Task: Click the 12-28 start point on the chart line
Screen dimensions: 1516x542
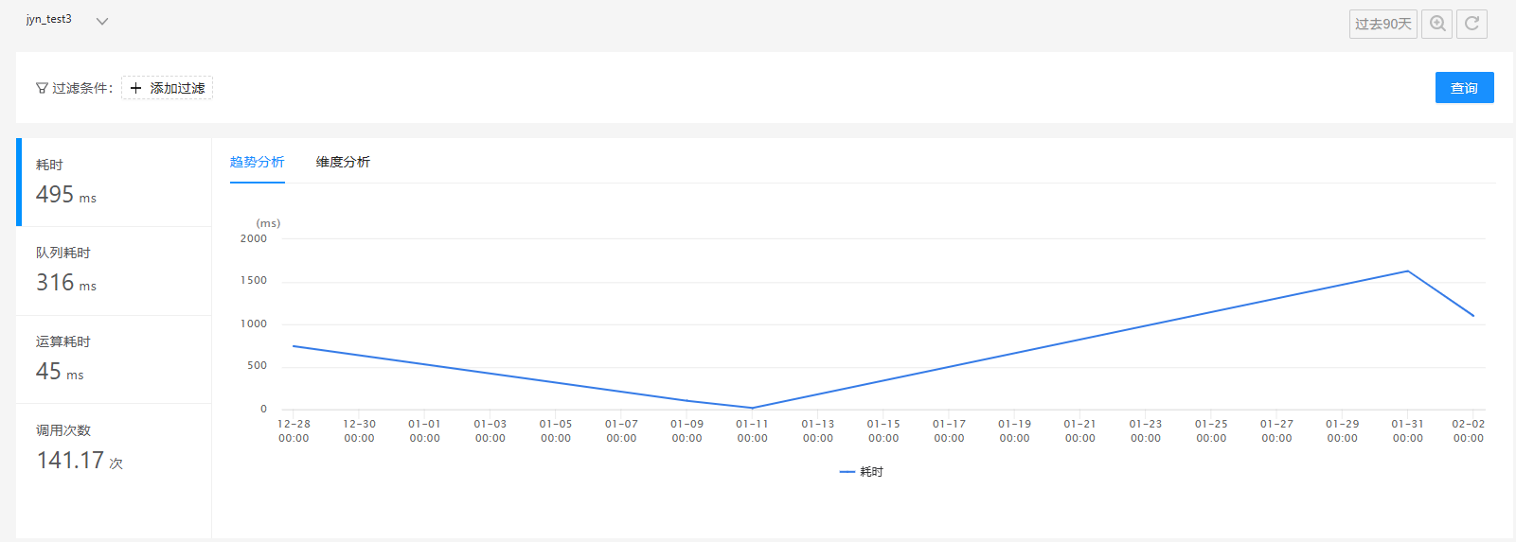Action: [294, 346]
